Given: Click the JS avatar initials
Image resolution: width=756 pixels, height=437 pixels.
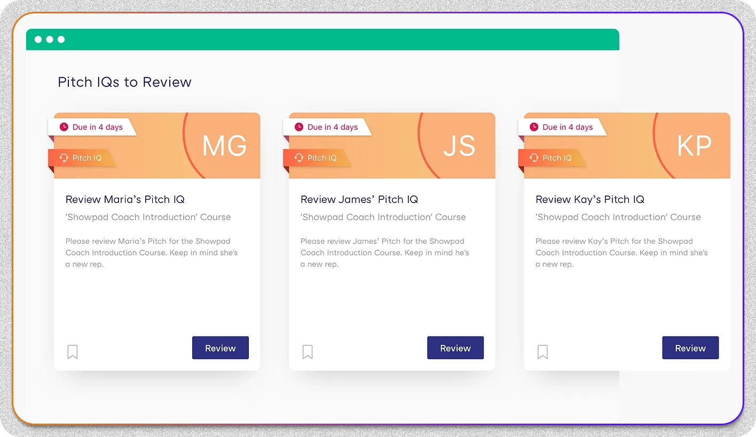Looking at the screenshot, I should click(x=459, y=146).
